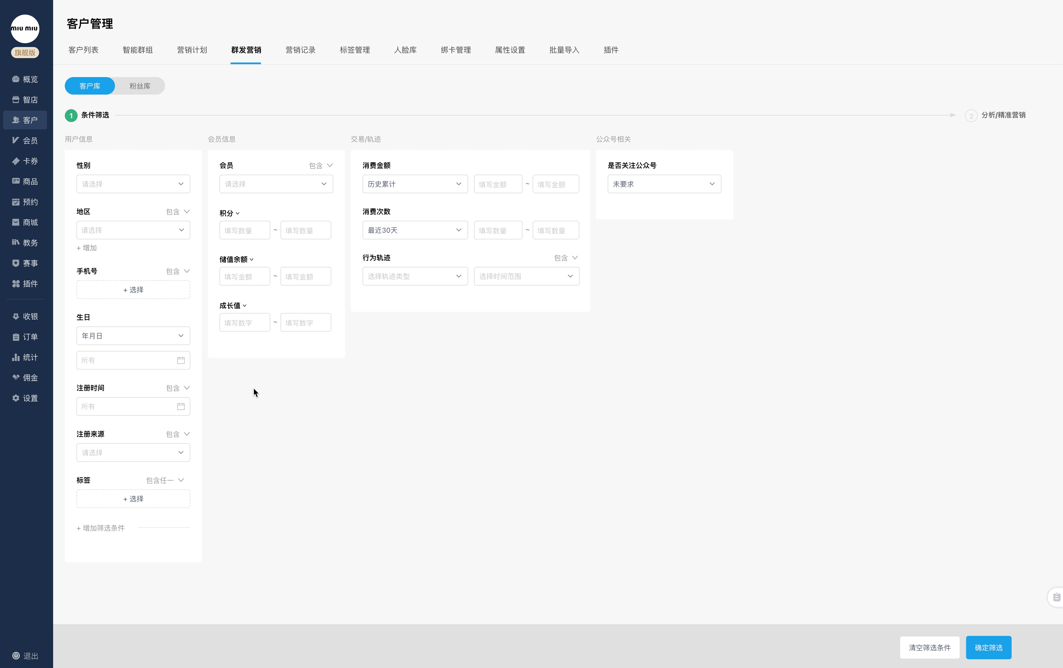Click the 客户列表 navigation icon

[x=84, y=49]
